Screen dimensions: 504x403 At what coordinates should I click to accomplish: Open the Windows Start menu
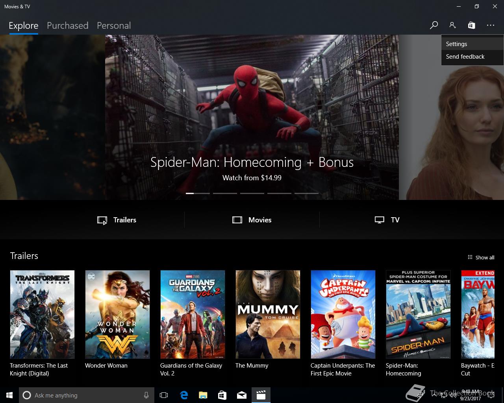click(9, 395)
